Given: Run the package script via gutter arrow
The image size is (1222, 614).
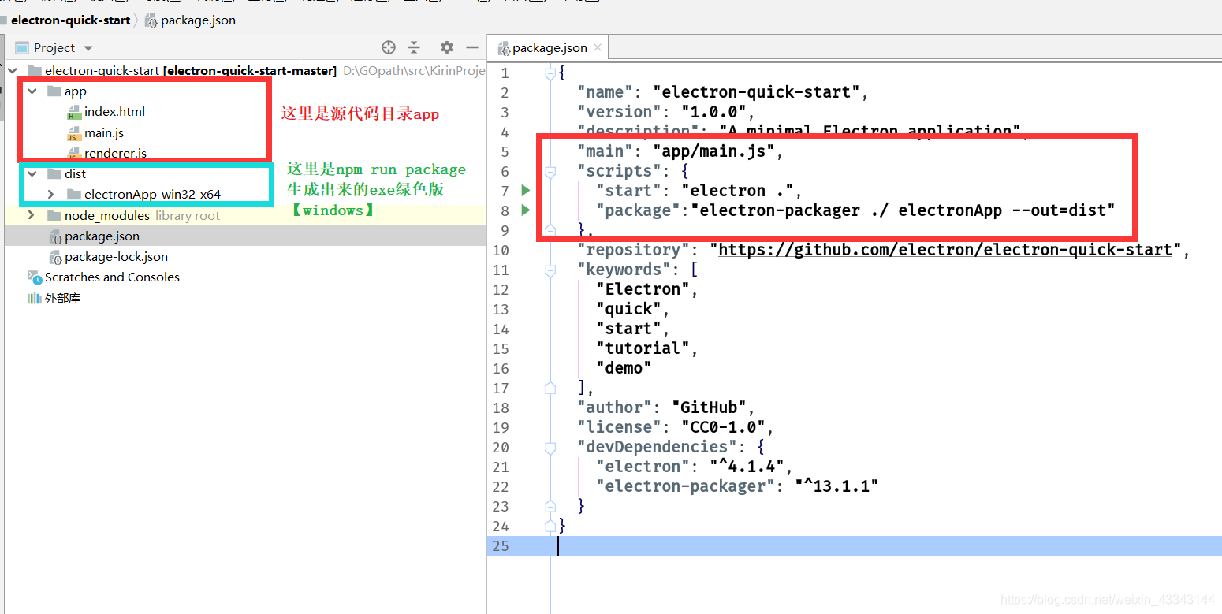Looking at the screenshot, I should pos(526,210).
